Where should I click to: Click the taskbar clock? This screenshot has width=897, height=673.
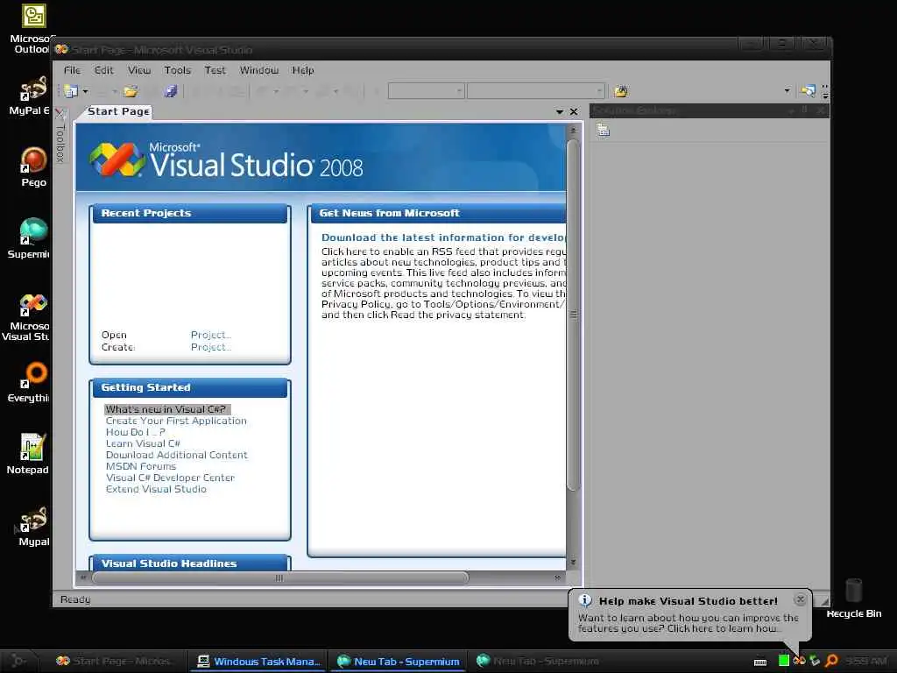point(866,661)
